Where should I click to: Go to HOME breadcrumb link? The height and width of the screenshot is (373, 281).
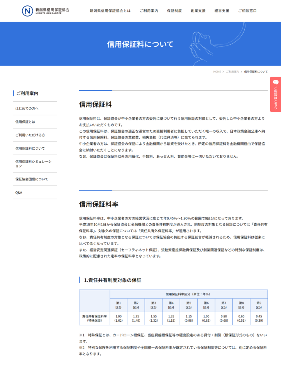[217, 72]
